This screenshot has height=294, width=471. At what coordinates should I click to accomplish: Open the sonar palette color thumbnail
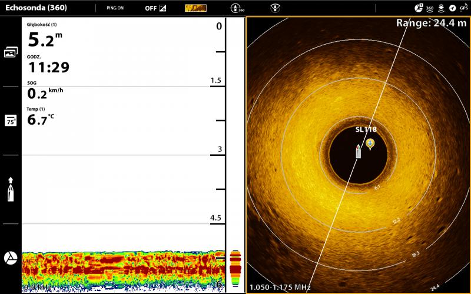pos(195,8)
